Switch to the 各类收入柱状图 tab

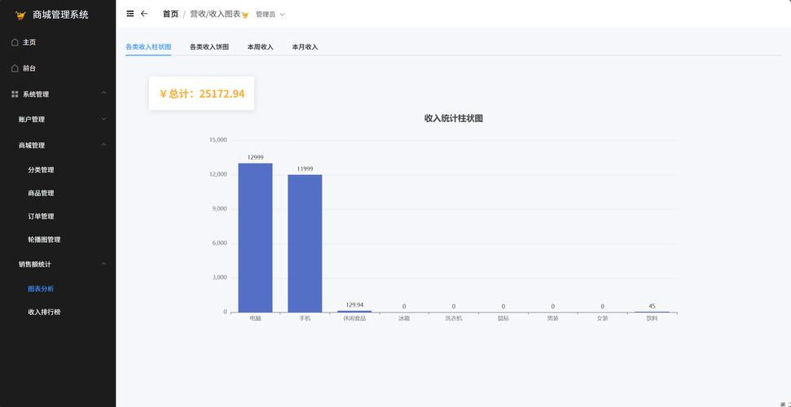click(x=148, y=47)
